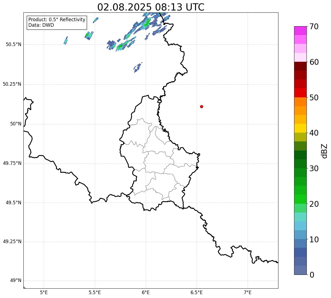Click the 49.75°N latitude label
Image resolution: width=331 pixels, height=298 pixels.
12,163
